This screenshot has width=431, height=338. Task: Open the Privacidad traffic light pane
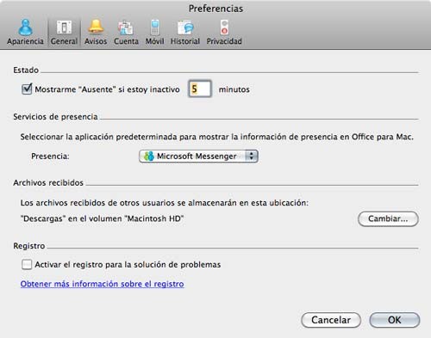pos(224,32)
